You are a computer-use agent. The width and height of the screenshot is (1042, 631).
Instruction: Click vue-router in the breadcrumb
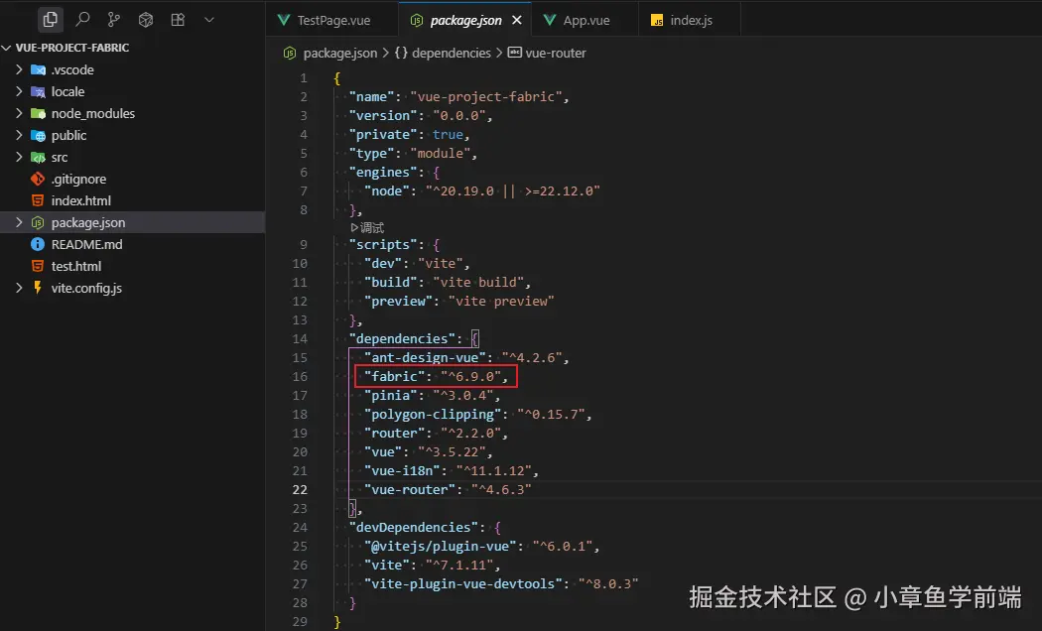(556, 54)
